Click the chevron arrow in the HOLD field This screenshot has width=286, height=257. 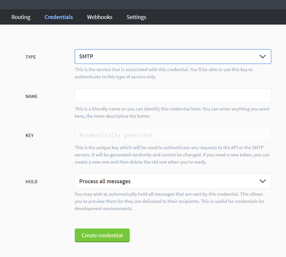(262, 181)
